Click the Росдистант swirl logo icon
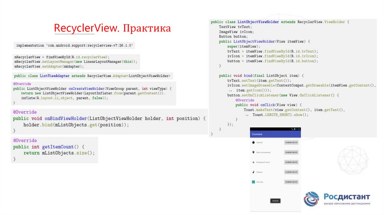This screenshot has height=215, width=384. click(x=311, y=199)
